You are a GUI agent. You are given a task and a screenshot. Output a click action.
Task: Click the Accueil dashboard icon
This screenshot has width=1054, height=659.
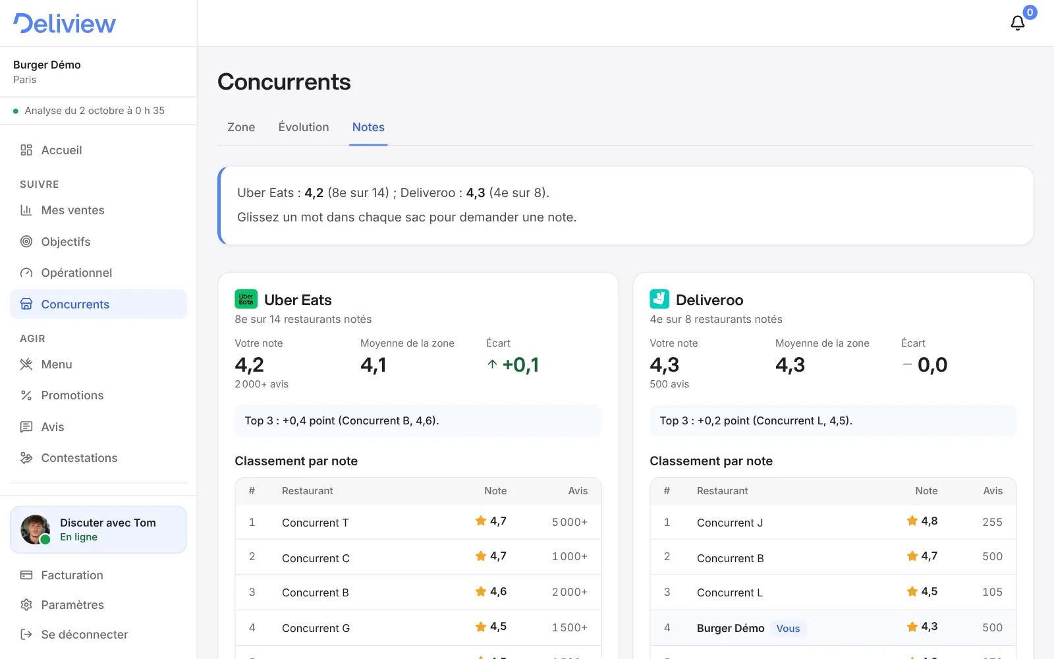coord(26,150)
